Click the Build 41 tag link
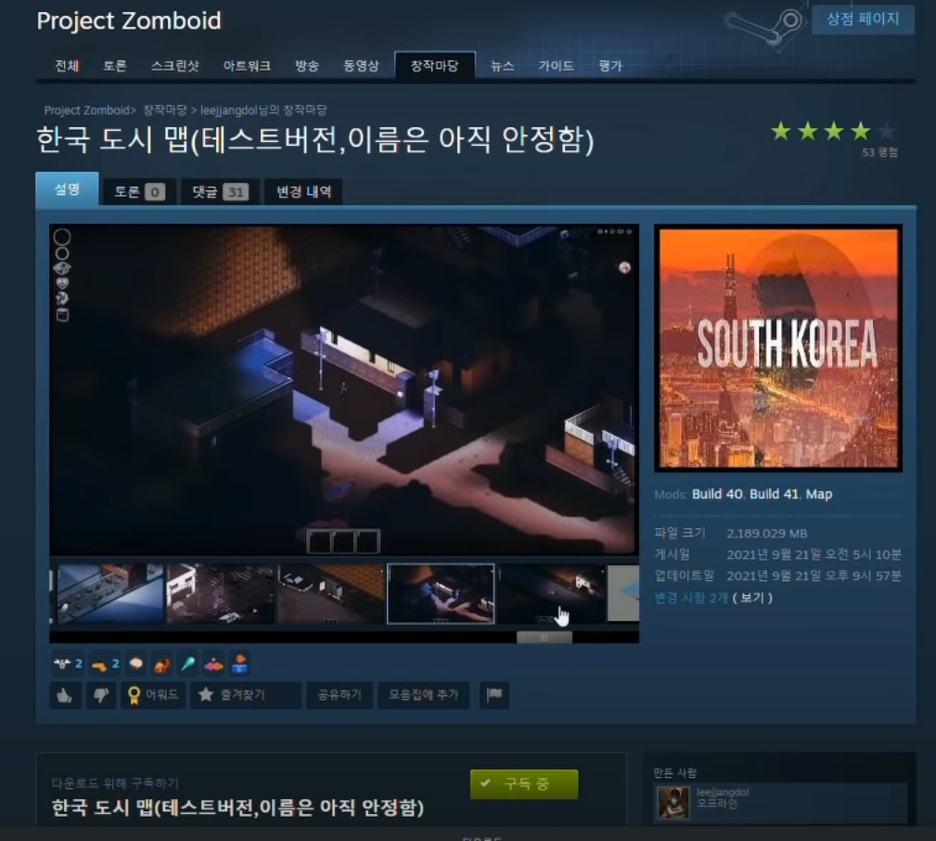 (774, 494)
